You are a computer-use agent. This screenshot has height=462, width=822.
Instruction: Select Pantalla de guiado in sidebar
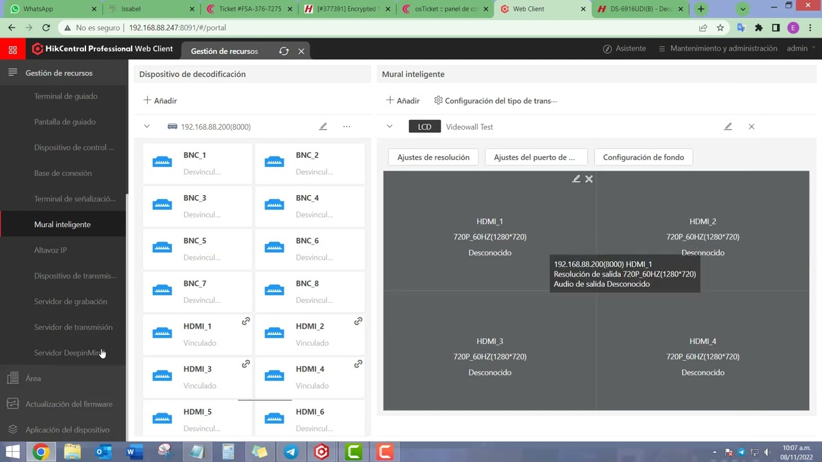click(65, 122)
